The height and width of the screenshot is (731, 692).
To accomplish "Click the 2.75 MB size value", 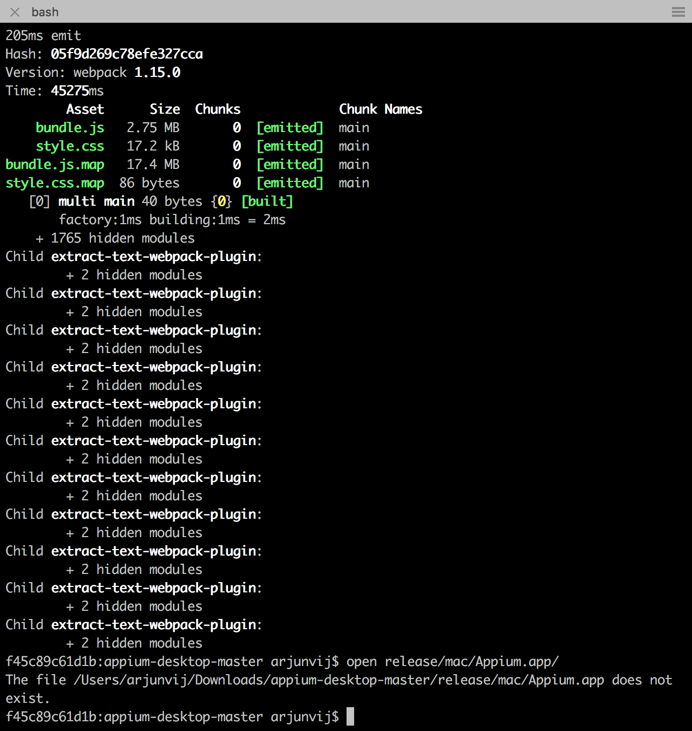I will 153,128.
